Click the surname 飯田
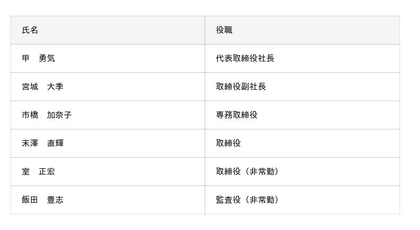 (30, 200)
